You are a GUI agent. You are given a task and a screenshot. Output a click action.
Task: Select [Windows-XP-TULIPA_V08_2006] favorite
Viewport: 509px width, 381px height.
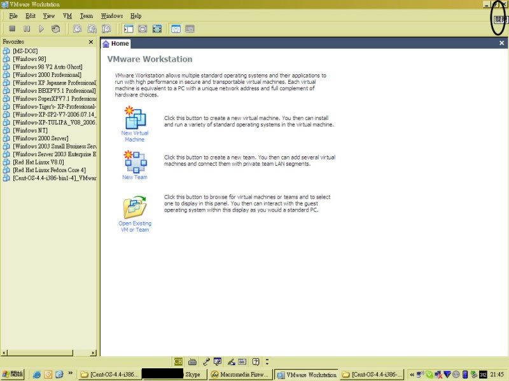55,123
